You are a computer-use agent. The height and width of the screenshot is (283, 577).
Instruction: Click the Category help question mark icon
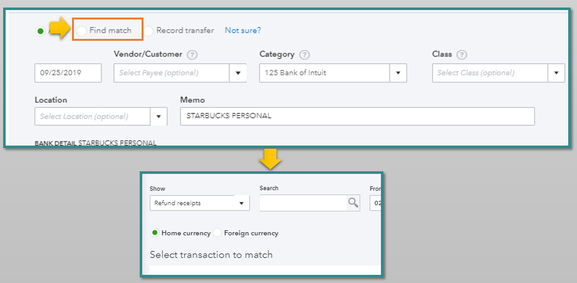tap(304, 55)
